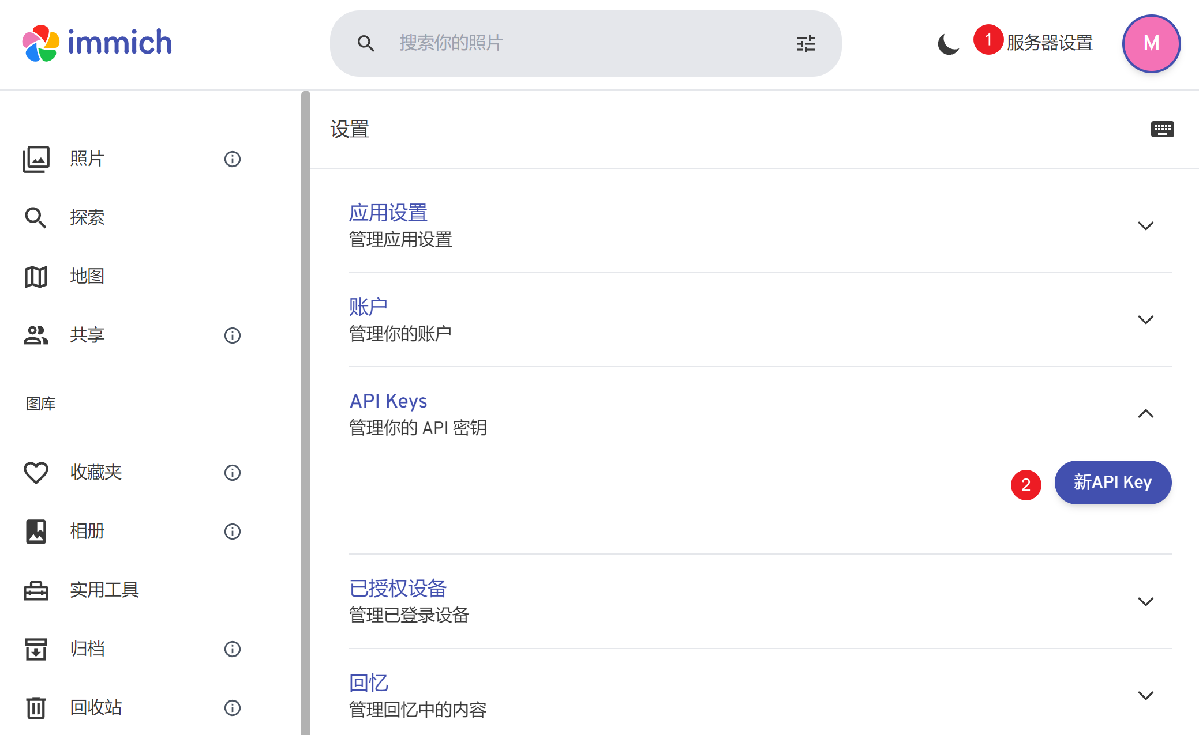The image size is (1199, 735).
Task: Click 管理应用设置 description
Action: [400, 239]
